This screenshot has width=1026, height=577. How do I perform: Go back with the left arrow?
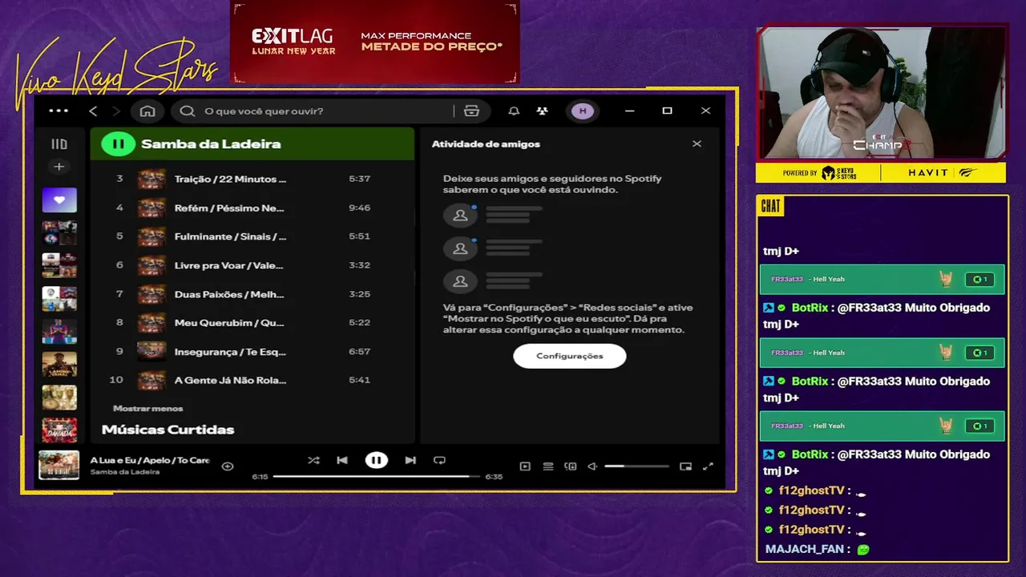coord(93,111)
